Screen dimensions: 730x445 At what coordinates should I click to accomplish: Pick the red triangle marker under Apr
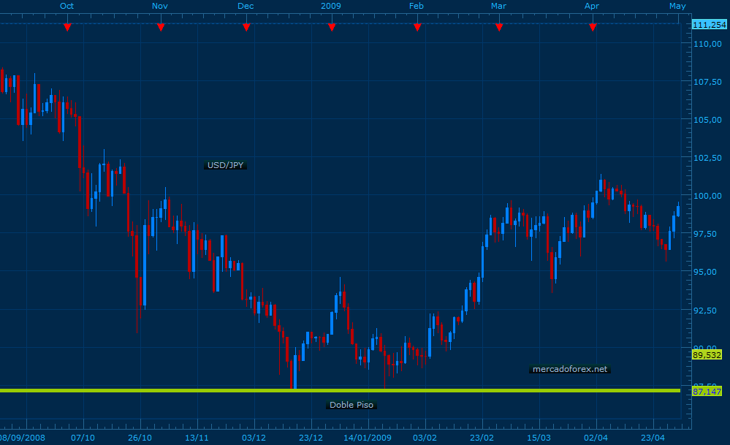593,28
